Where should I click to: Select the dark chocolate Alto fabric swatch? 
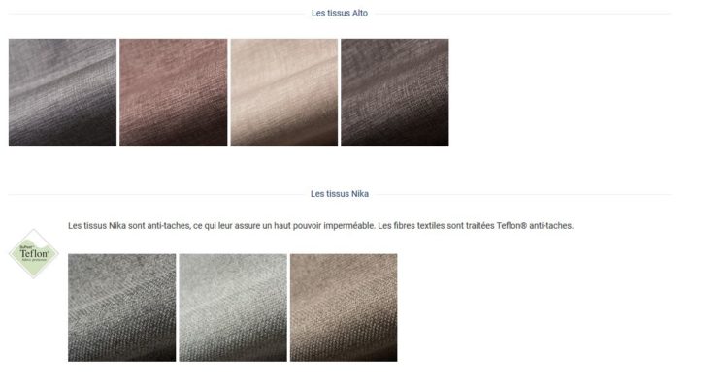(x=395, y=92)
